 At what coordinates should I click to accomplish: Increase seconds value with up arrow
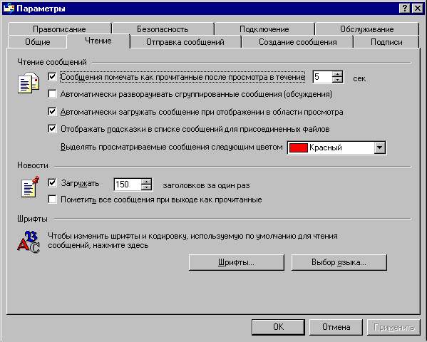click(337, 74)
